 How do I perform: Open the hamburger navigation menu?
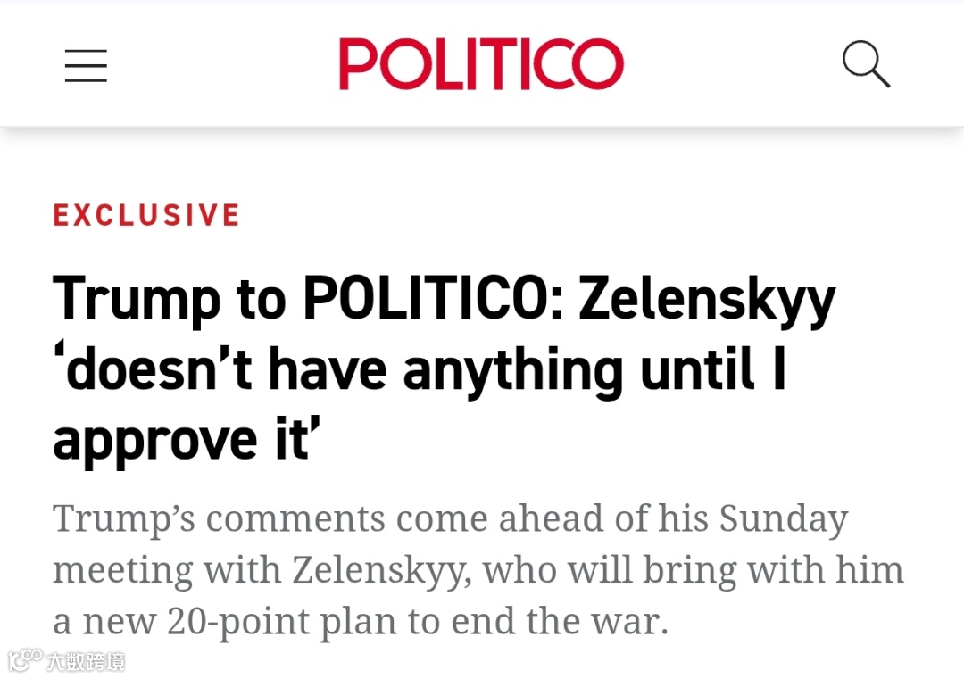[86, 66]
